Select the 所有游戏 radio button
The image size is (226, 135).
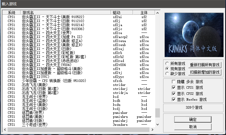point(167,64)
